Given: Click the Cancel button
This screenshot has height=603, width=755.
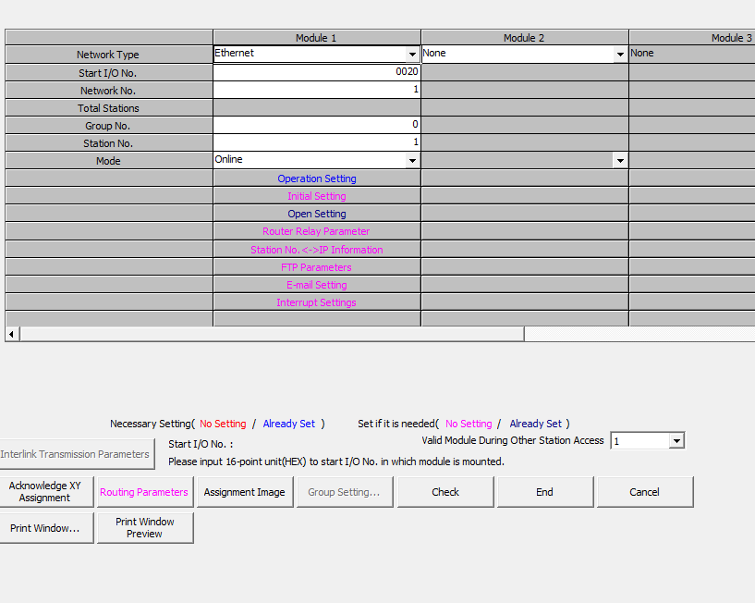Looking at the screenshot, I should (645, 492).
